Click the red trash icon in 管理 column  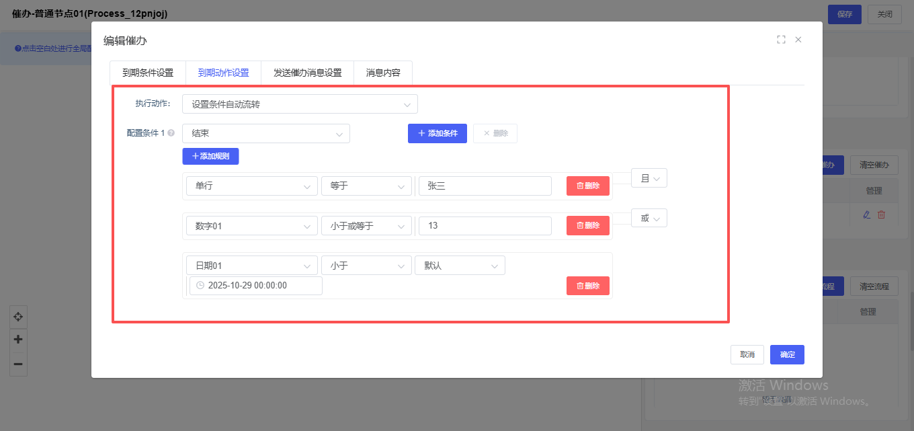[881, 214]
